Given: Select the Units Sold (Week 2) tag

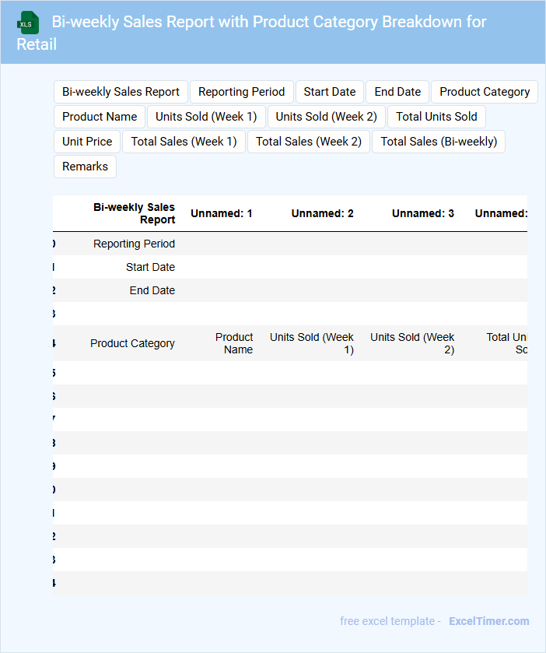Looking at the screenshot, I should coord(326,117).
